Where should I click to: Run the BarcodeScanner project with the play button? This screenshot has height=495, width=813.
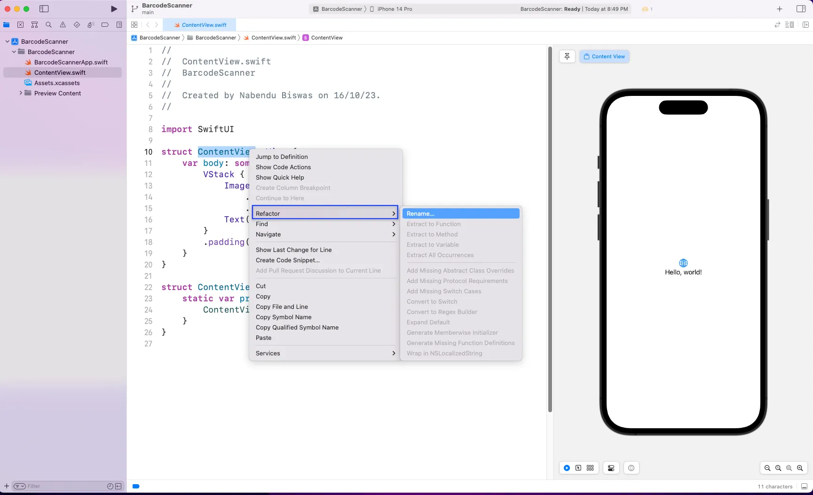(114, 9)
